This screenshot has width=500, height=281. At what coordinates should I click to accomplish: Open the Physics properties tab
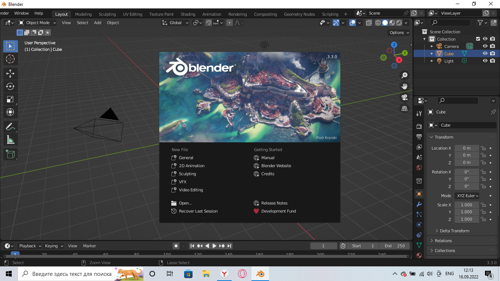point(419,225)
